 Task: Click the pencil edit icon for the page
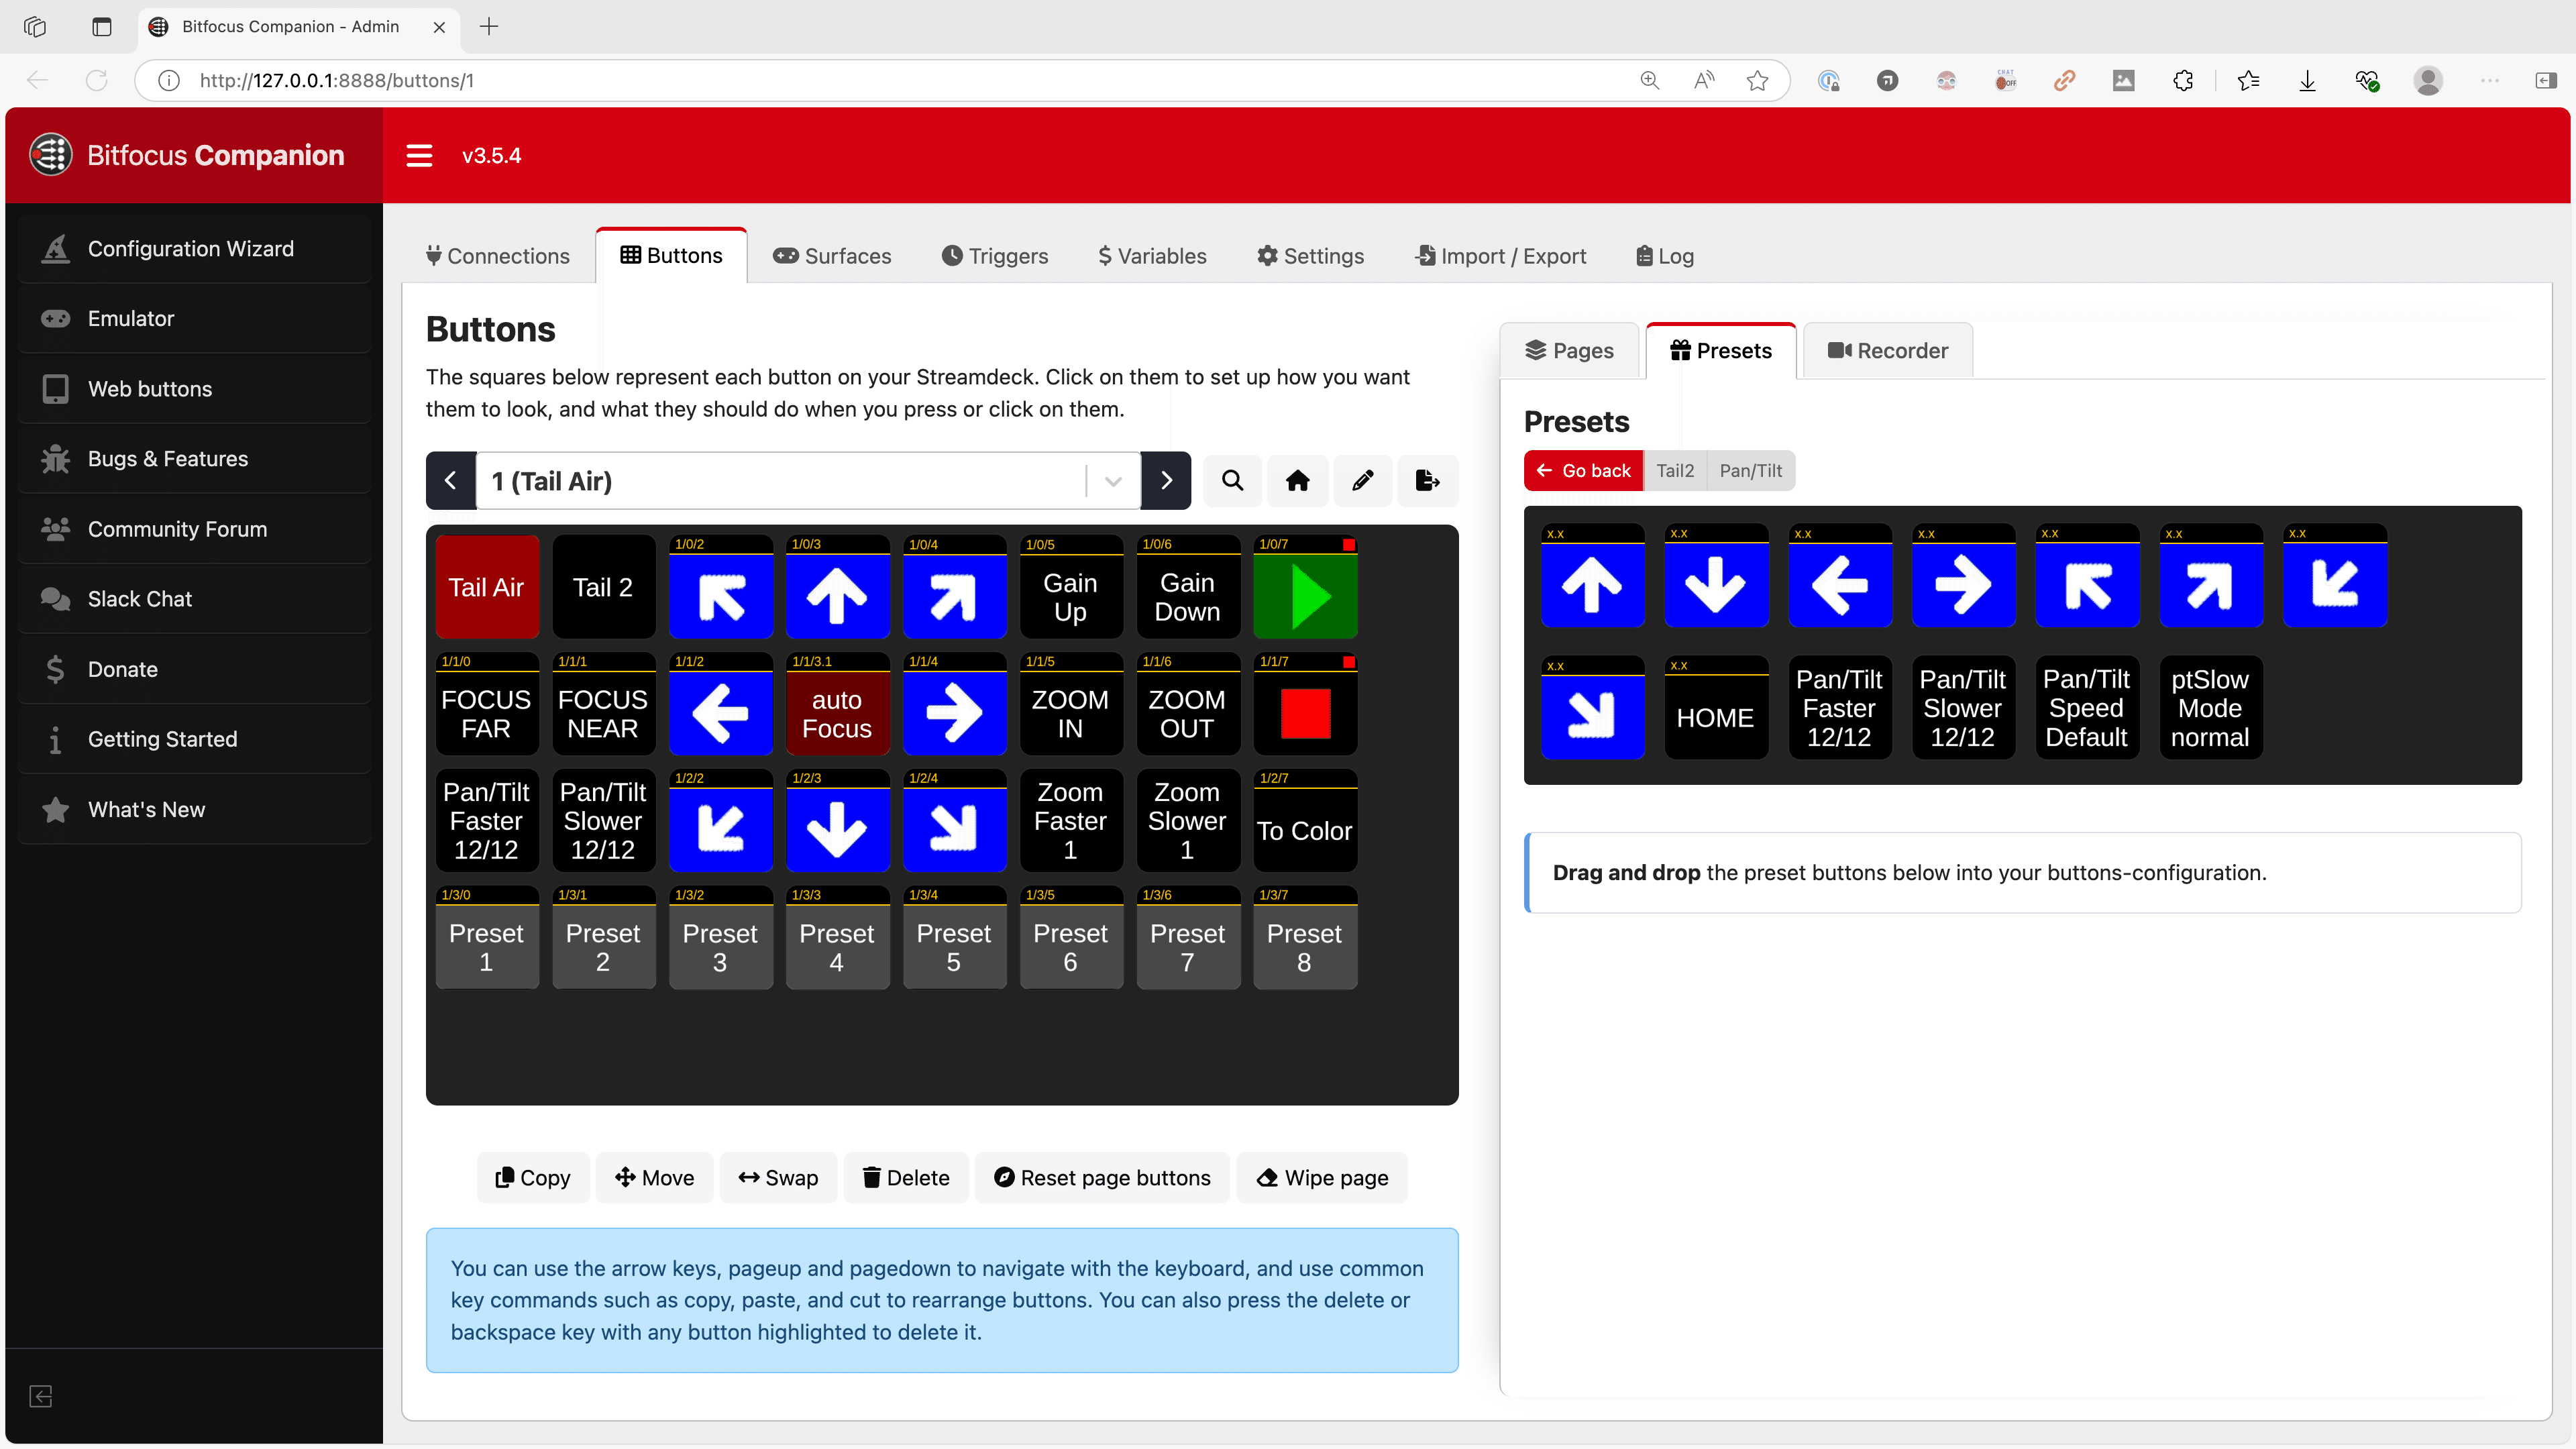(1362, 480)
